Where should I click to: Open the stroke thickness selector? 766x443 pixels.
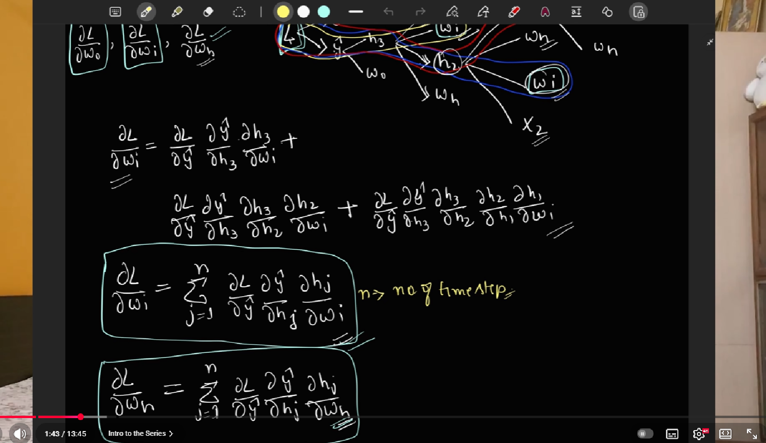356,12
